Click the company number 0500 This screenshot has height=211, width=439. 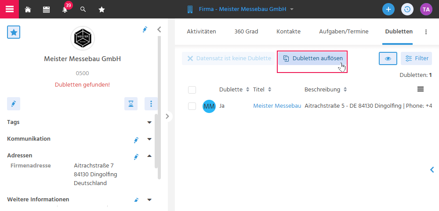point(82,73)
